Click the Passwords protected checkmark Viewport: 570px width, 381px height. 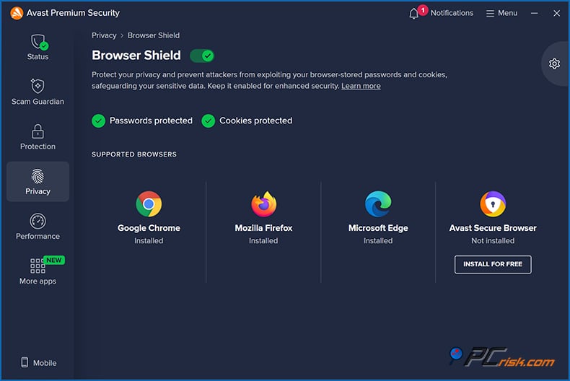[x=99, y=121]
